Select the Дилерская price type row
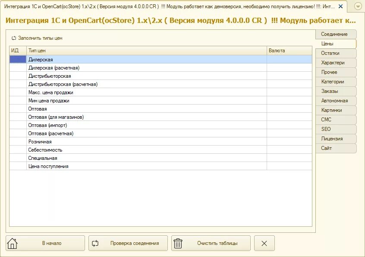The image size is (365, 257). (x=160, y=60)
